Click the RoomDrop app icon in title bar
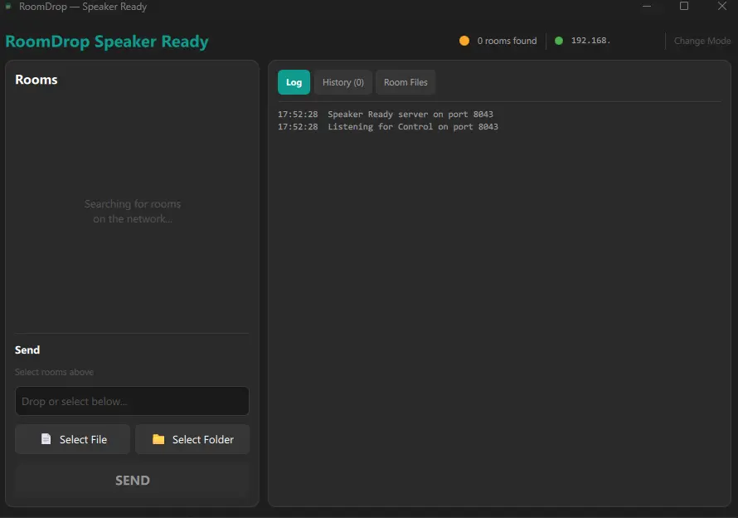The height and width of the screenshot is (518, 738). pos(8,7)
